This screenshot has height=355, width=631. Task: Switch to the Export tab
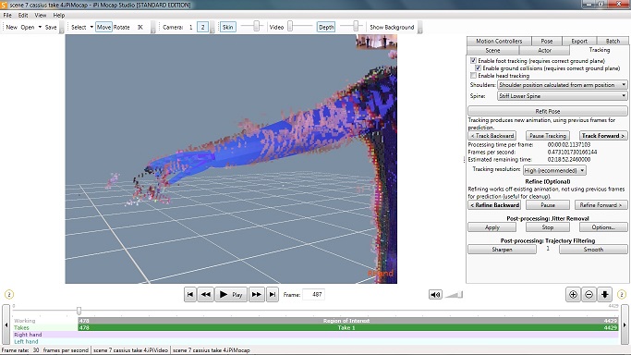[x=579, y=41]
